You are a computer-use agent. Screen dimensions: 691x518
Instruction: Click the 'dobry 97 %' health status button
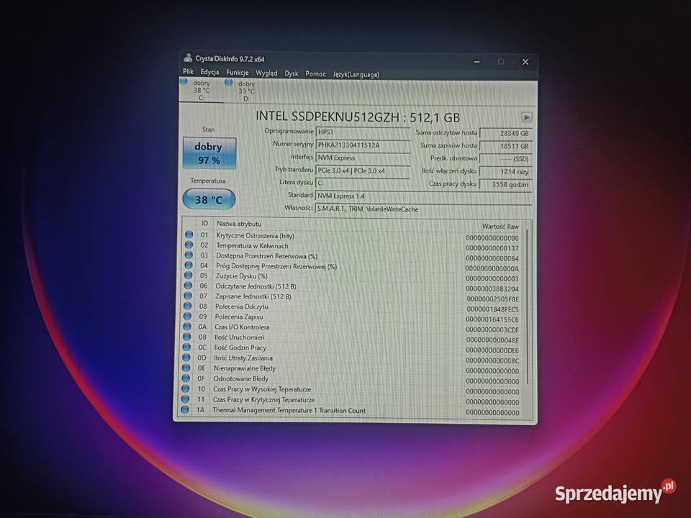(209, 153)
